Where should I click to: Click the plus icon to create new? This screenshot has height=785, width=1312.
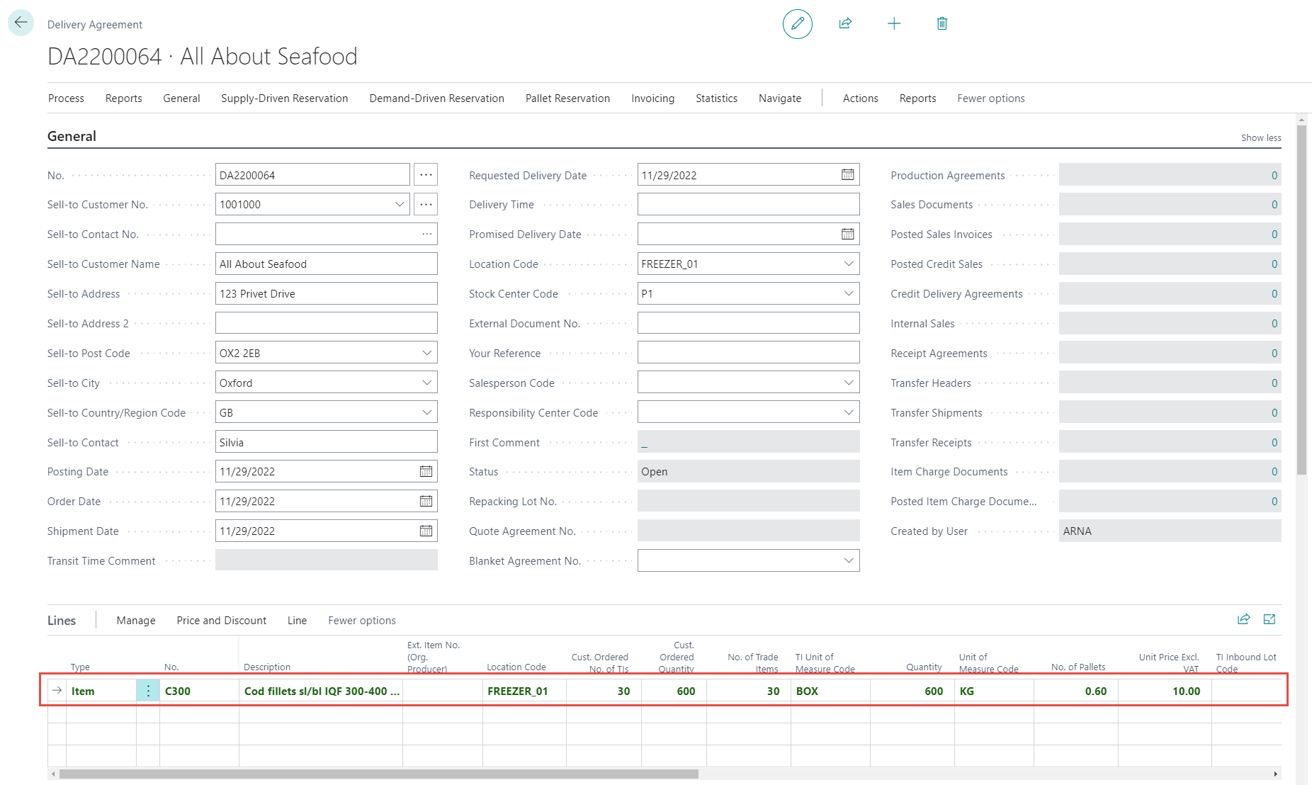click(x=894, y=23)
